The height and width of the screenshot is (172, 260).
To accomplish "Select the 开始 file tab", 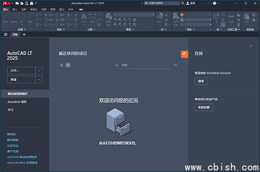I will (15, 35).
